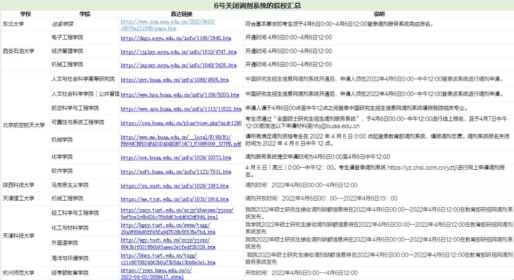Select the 陕西科技大学 school cell
Viewport: 514px width, 280px height.
pos(26,185)
